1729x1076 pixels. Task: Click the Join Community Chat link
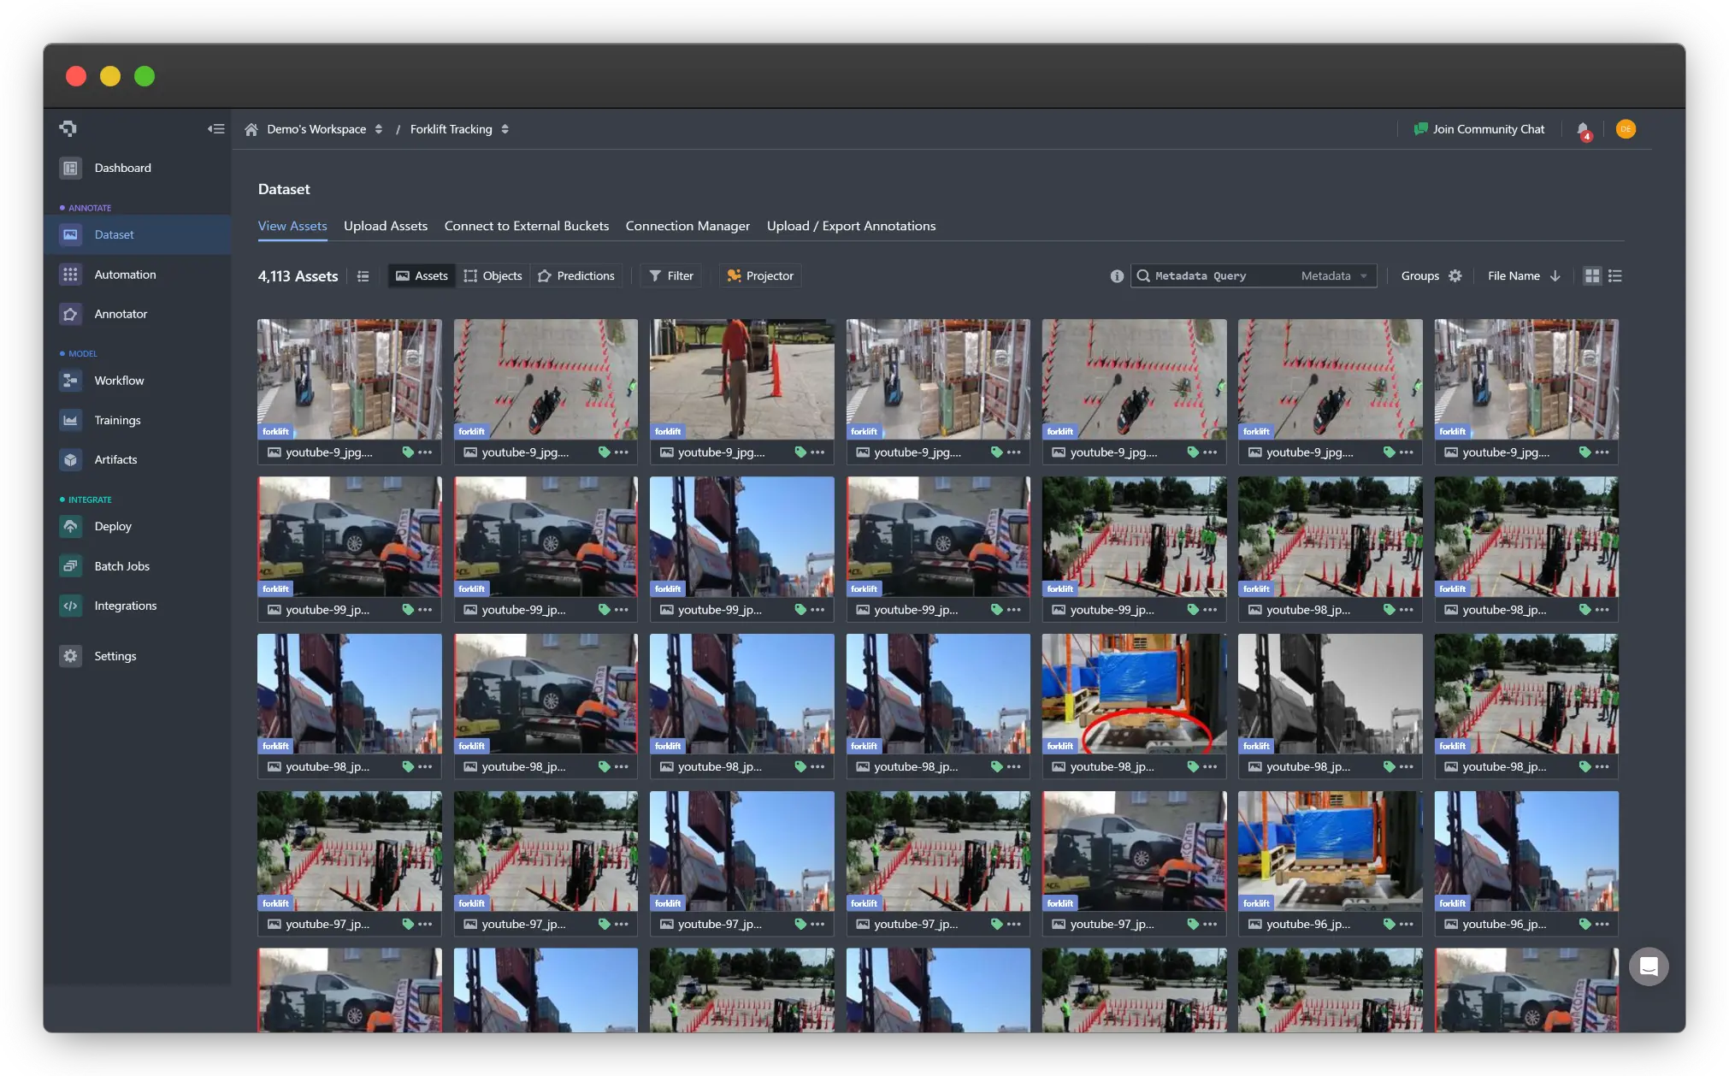(x=1479, y=129)
